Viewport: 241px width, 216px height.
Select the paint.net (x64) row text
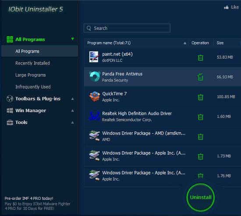tap(117, 54)
